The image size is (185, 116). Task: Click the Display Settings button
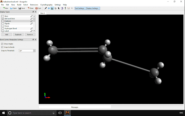point(93,8)
